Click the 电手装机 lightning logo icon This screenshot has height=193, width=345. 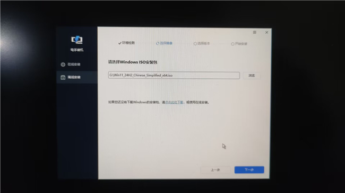[77, 40]
